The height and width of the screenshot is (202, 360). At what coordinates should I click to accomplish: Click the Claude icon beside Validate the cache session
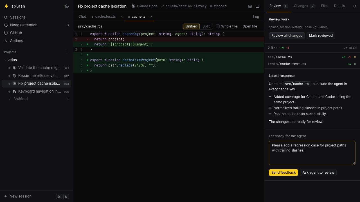click(14, 68)
